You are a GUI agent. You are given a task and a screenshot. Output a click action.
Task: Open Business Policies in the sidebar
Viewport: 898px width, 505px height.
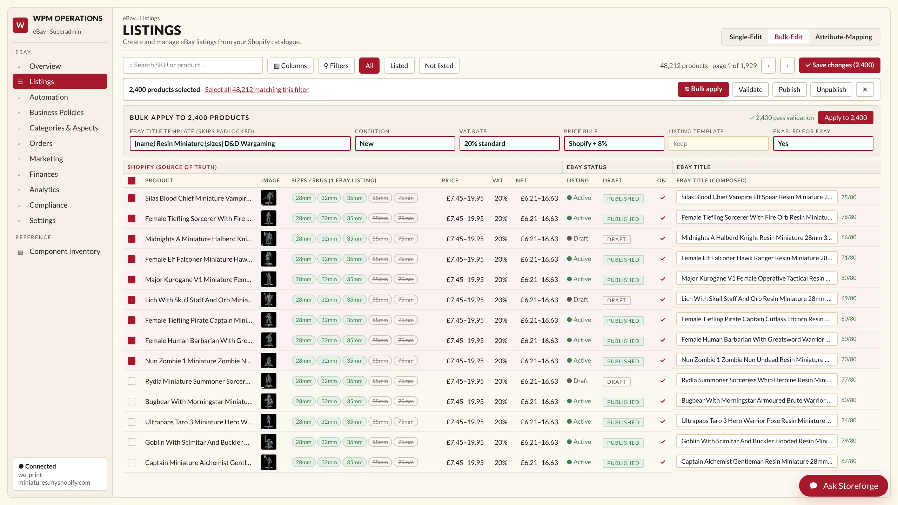tap(60, 113)
